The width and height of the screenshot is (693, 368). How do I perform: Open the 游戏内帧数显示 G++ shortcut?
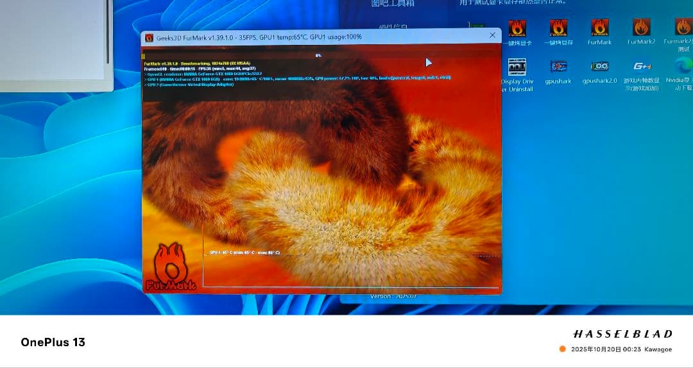[x=641, y=68]
